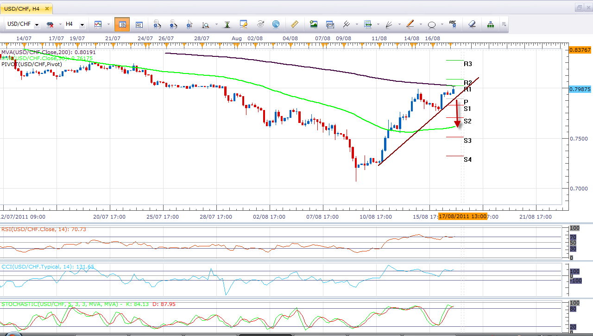Click the 0.83767 orange price marker
593x336 pixels.
580,49
